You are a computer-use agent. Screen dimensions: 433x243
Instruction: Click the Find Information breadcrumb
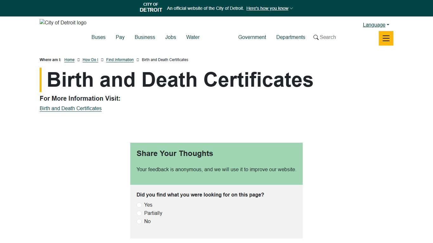click(x=120, y=60)
